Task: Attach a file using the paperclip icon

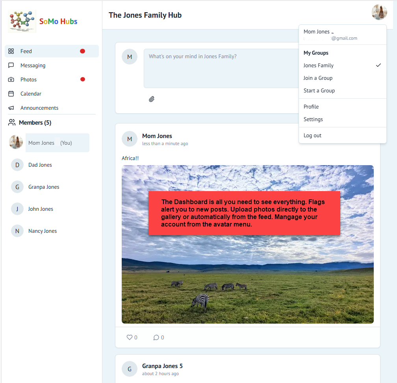Action: (152, 99)
